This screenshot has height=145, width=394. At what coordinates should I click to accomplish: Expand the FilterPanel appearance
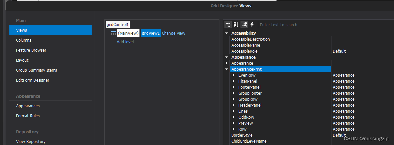pos(234,81)
